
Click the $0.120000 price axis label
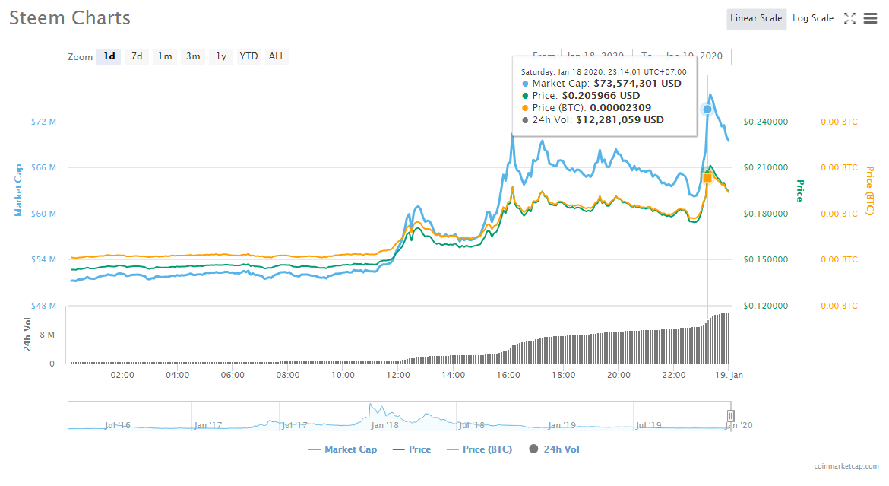[x=765, y=306]
